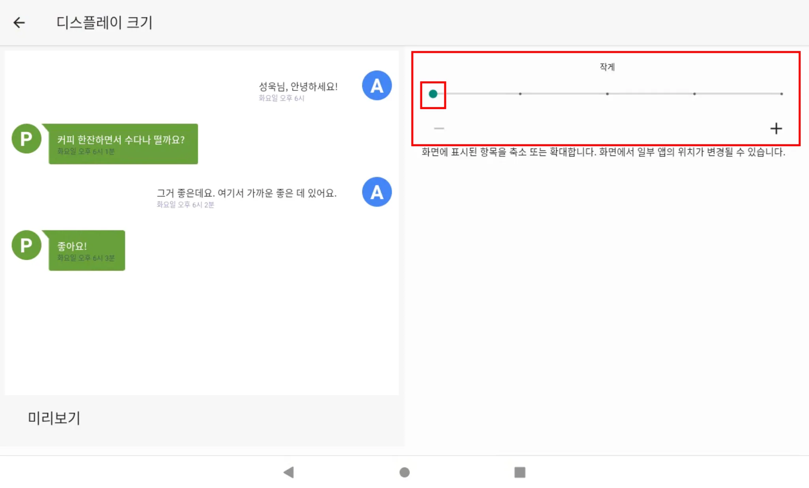Set slider to middle tick mark
The image size is (809, 488).
607,94
